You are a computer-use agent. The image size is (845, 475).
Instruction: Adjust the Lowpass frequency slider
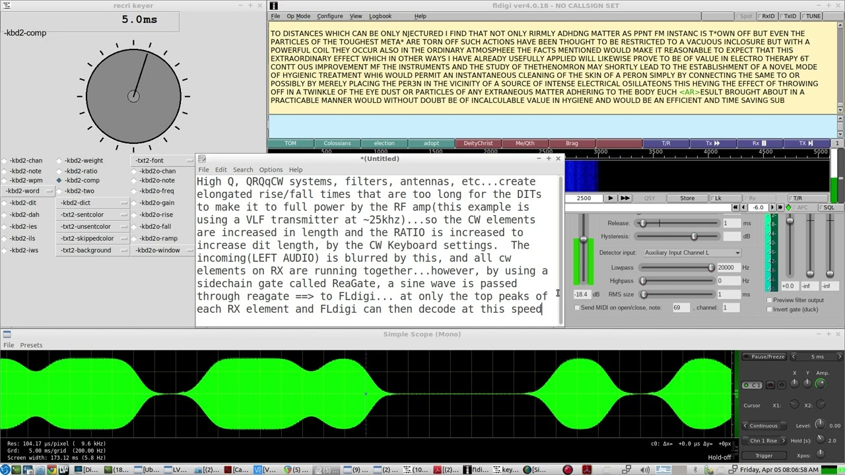tap(677, 267)
